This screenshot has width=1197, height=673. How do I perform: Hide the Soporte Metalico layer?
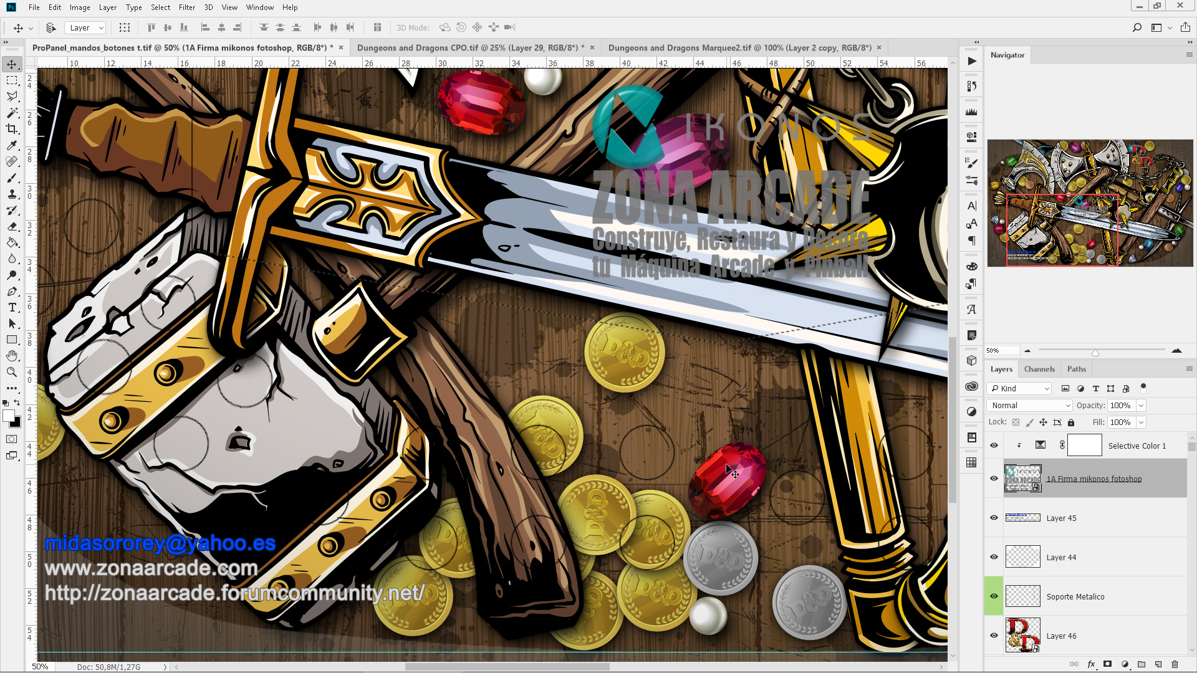[x=994, y=596]
